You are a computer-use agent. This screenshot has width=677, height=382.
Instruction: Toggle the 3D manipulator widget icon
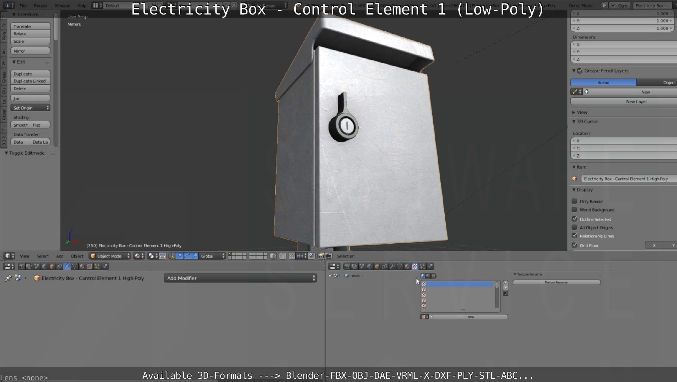pos(172,256)
